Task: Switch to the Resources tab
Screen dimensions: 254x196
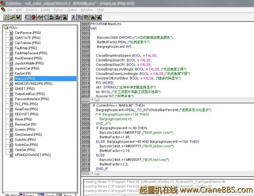Action: pos(66,195)
